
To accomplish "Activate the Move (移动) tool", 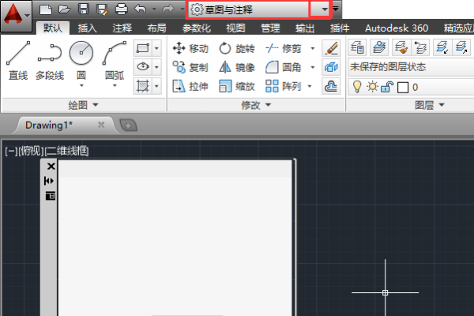I will 190,49.
